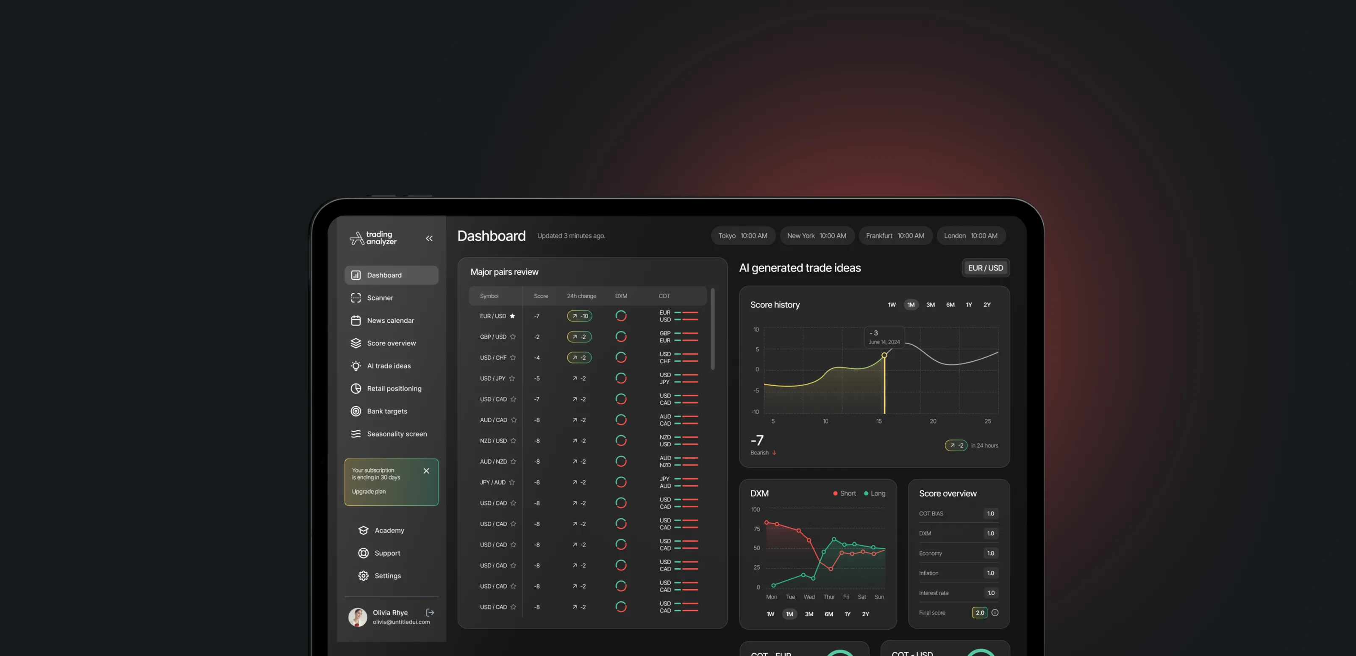Select 6M range in Score history
Screen dimensions: 1356x656
click(x=950, y=304)
